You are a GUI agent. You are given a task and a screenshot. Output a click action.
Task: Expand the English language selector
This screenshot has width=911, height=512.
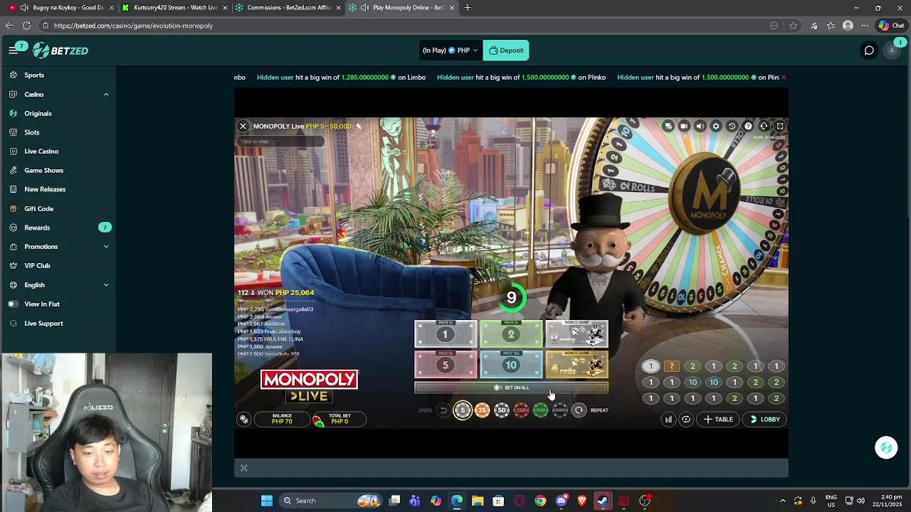pyautogui.click(x=106, y=285)
